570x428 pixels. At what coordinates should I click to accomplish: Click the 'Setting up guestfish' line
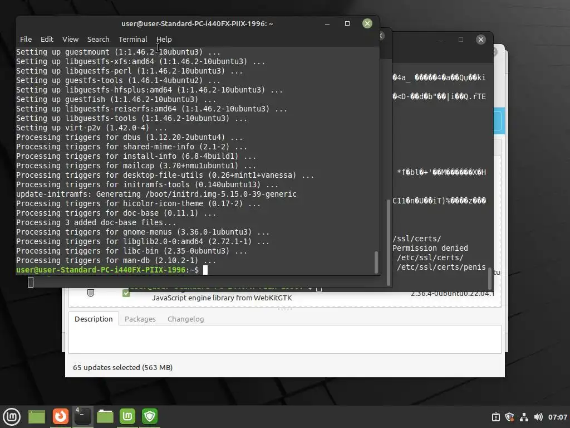point(116,99)
